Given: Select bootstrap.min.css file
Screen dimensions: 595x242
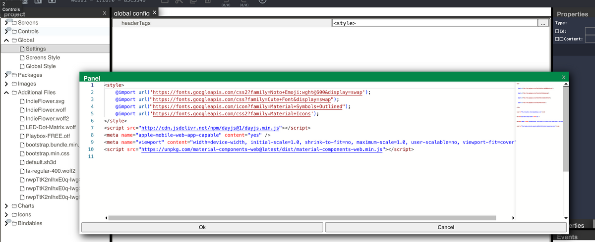Looking at the screenshot, I should point(47,153).
